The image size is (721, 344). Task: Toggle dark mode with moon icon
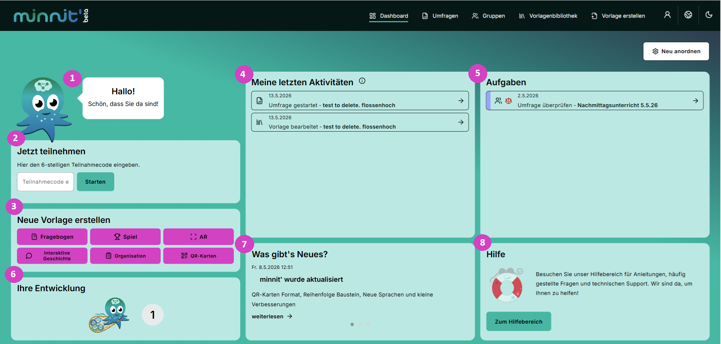click(x=709, y=15)
